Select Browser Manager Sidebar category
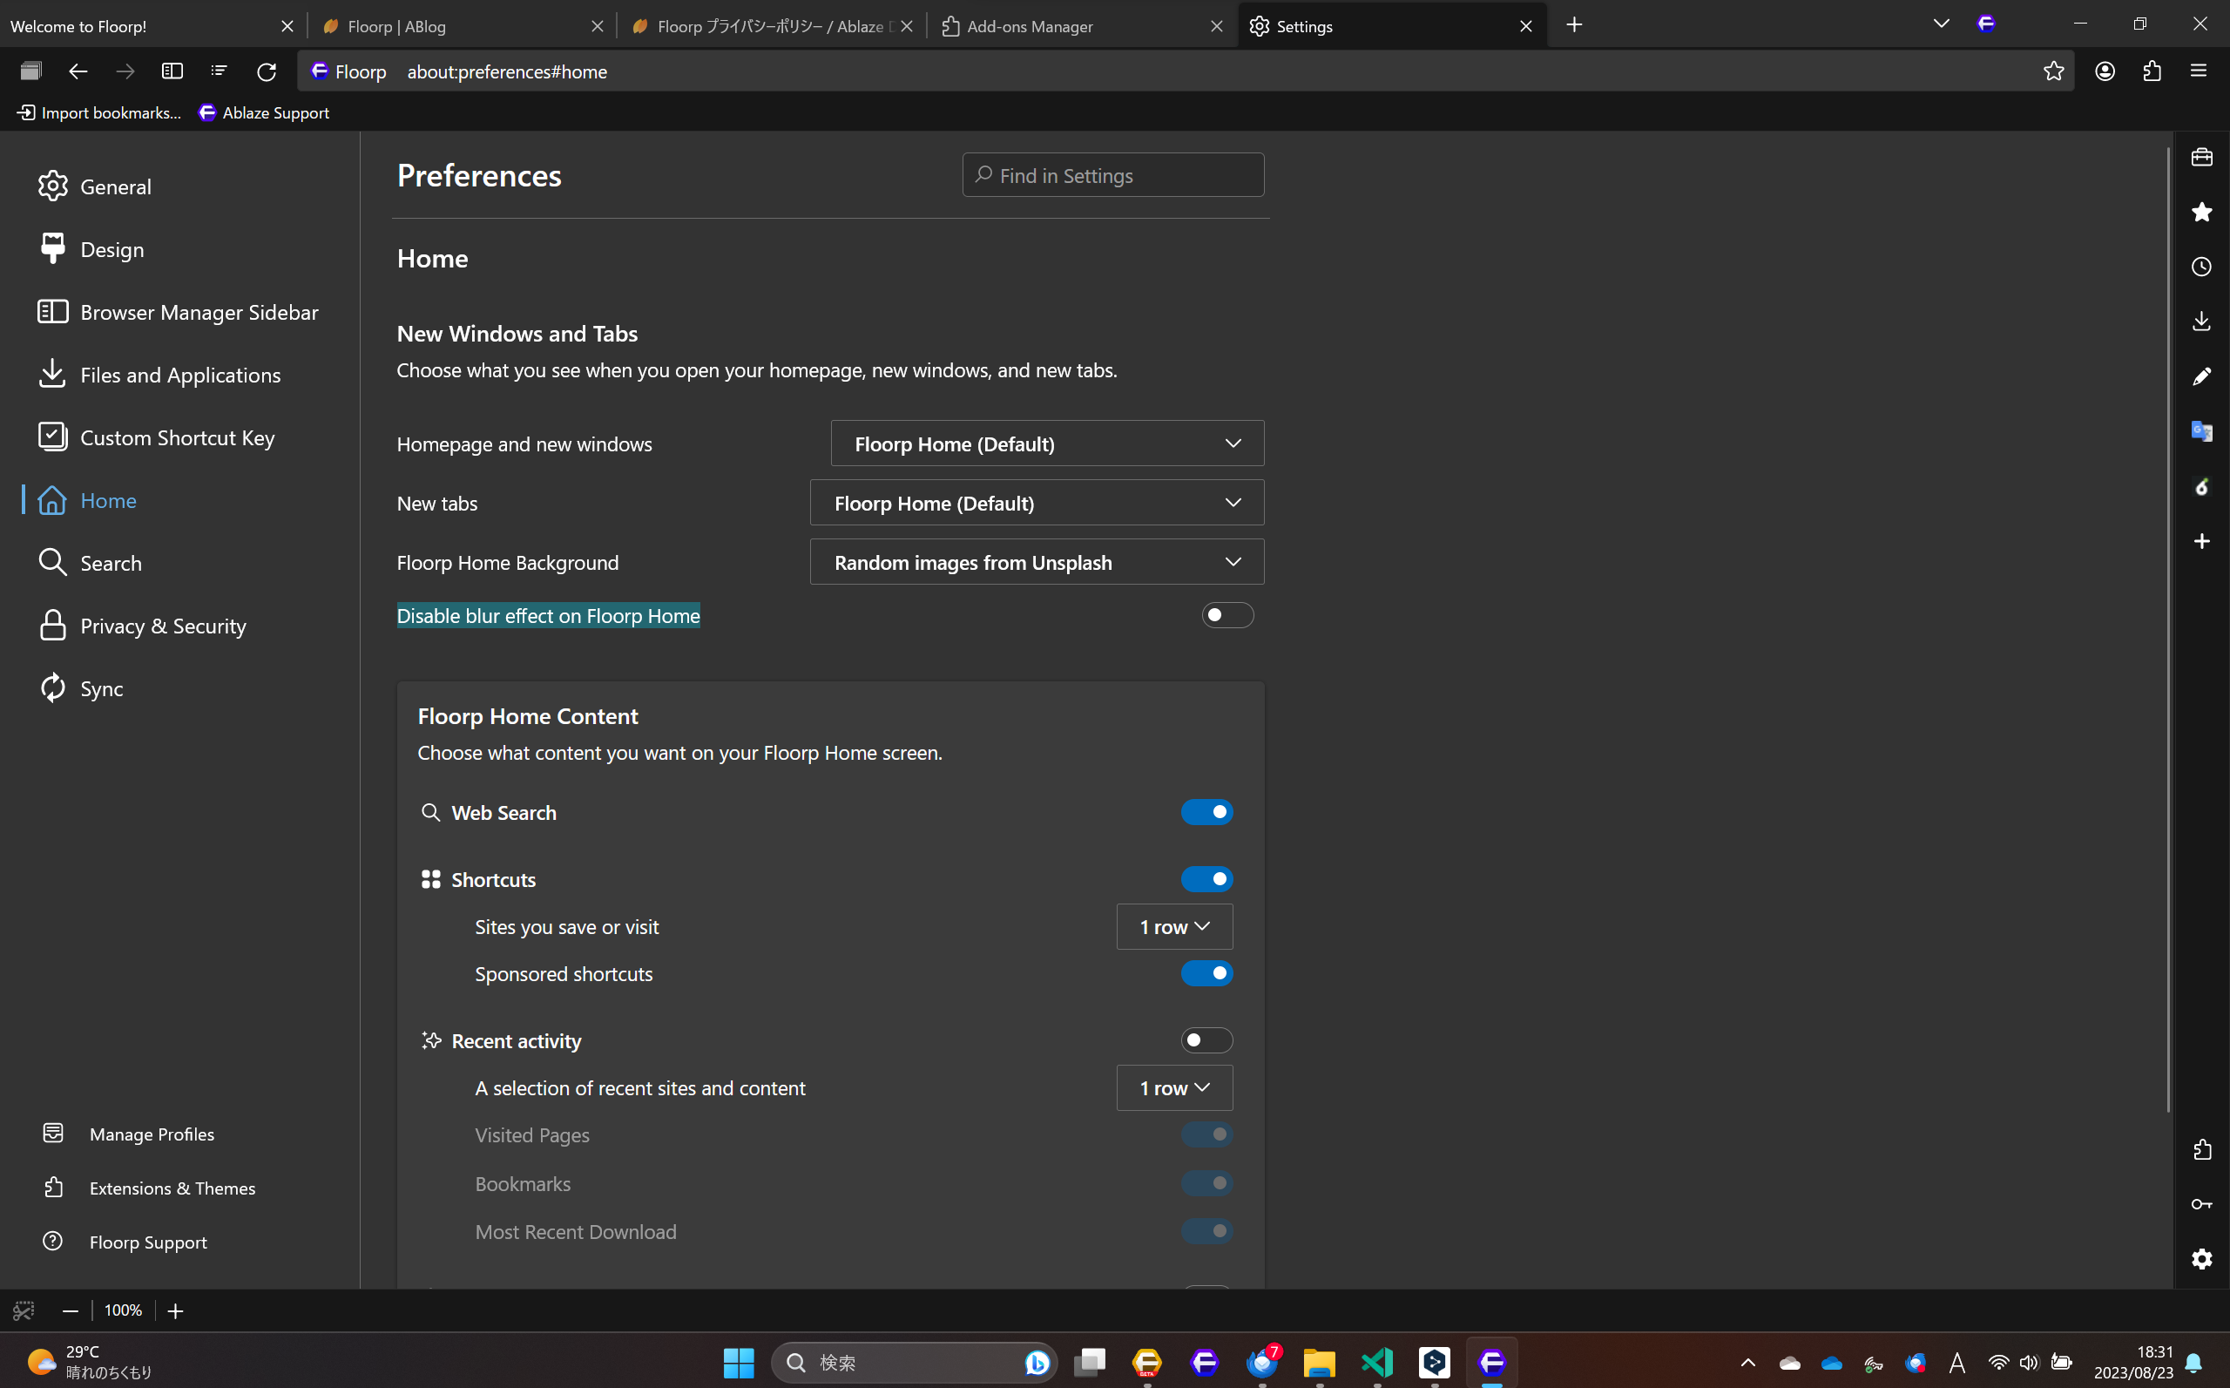 (178, 312)
